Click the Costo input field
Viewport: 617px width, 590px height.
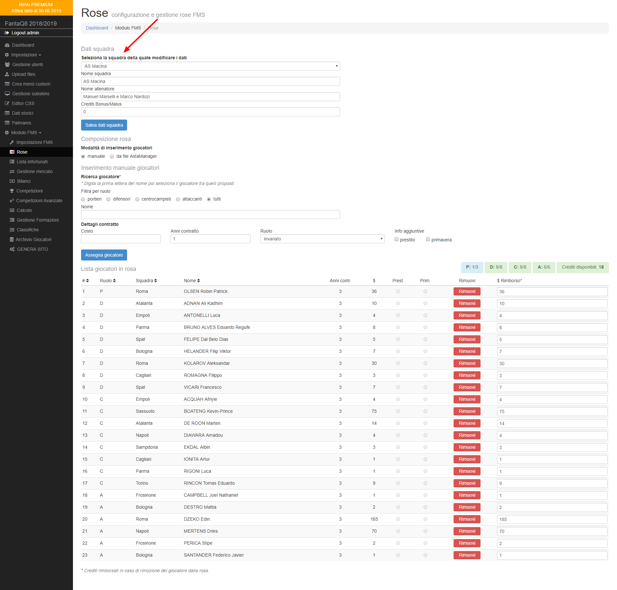tap(121, 239)
